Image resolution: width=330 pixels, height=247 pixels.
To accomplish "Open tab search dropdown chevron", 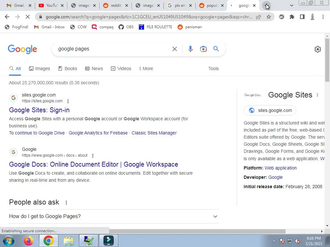I will tap(291, 6).
